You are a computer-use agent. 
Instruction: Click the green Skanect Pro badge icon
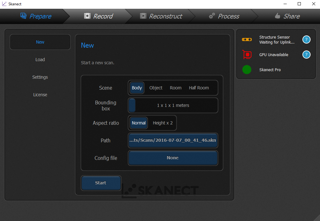pyautogui.click(x=247, y=70)
